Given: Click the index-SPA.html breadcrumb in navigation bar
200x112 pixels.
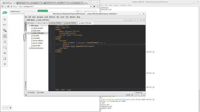Looking at the screenshot, I should click(x=42, y=20).
